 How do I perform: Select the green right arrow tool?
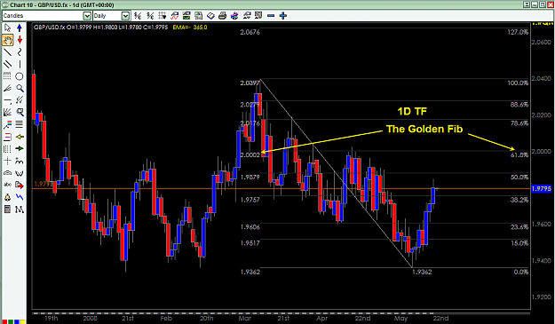click(x=20, y=148)
